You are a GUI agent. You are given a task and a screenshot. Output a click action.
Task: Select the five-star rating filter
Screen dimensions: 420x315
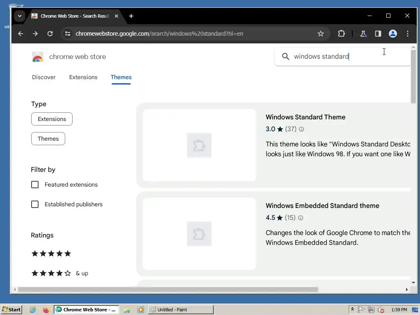(x=51, y=253)
